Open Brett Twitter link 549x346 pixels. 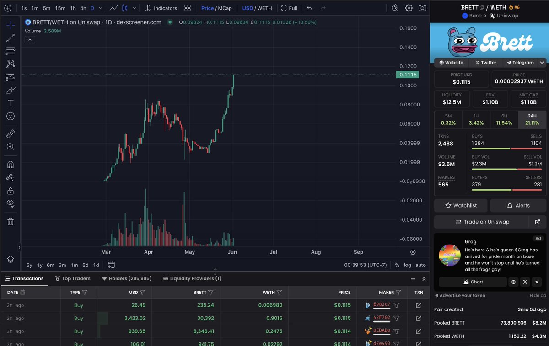click(485, 63)
